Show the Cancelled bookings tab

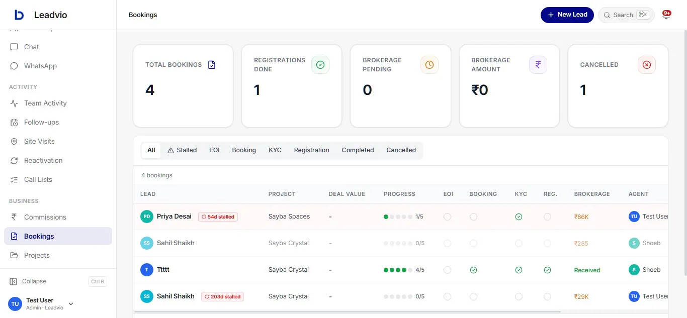click(x=401, y=150)
